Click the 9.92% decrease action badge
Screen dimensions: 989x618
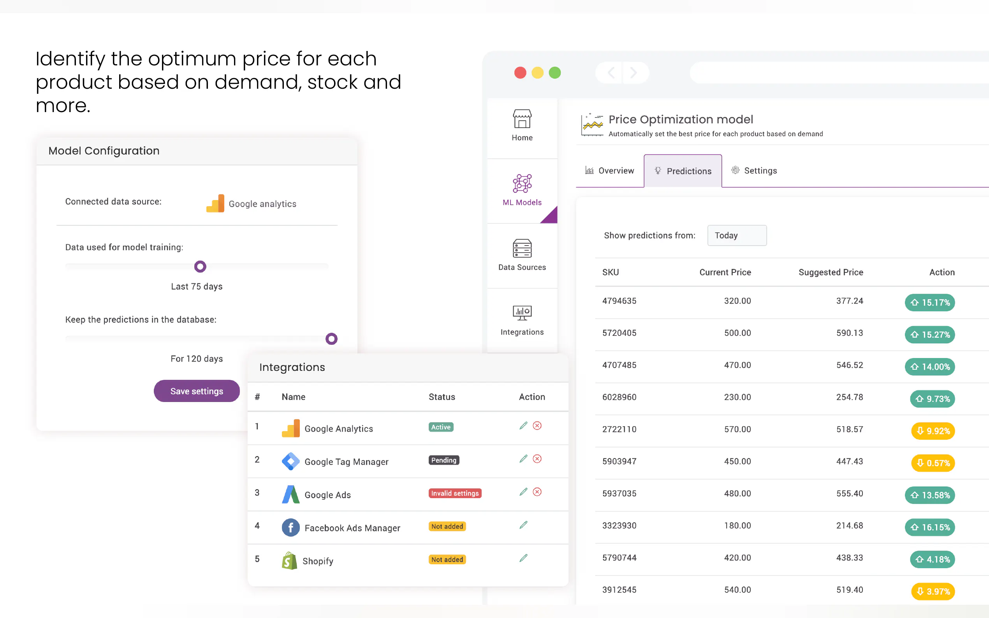(933, 431)
